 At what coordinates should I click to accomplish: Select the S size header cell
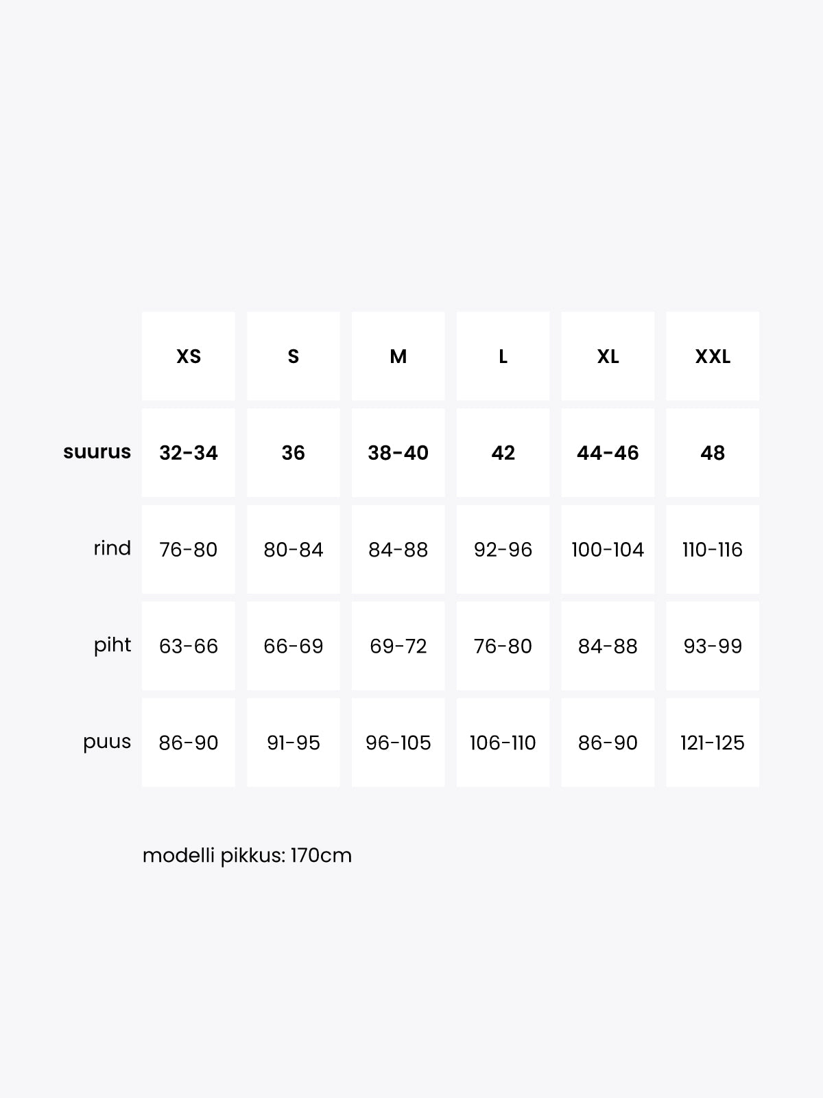294,356
